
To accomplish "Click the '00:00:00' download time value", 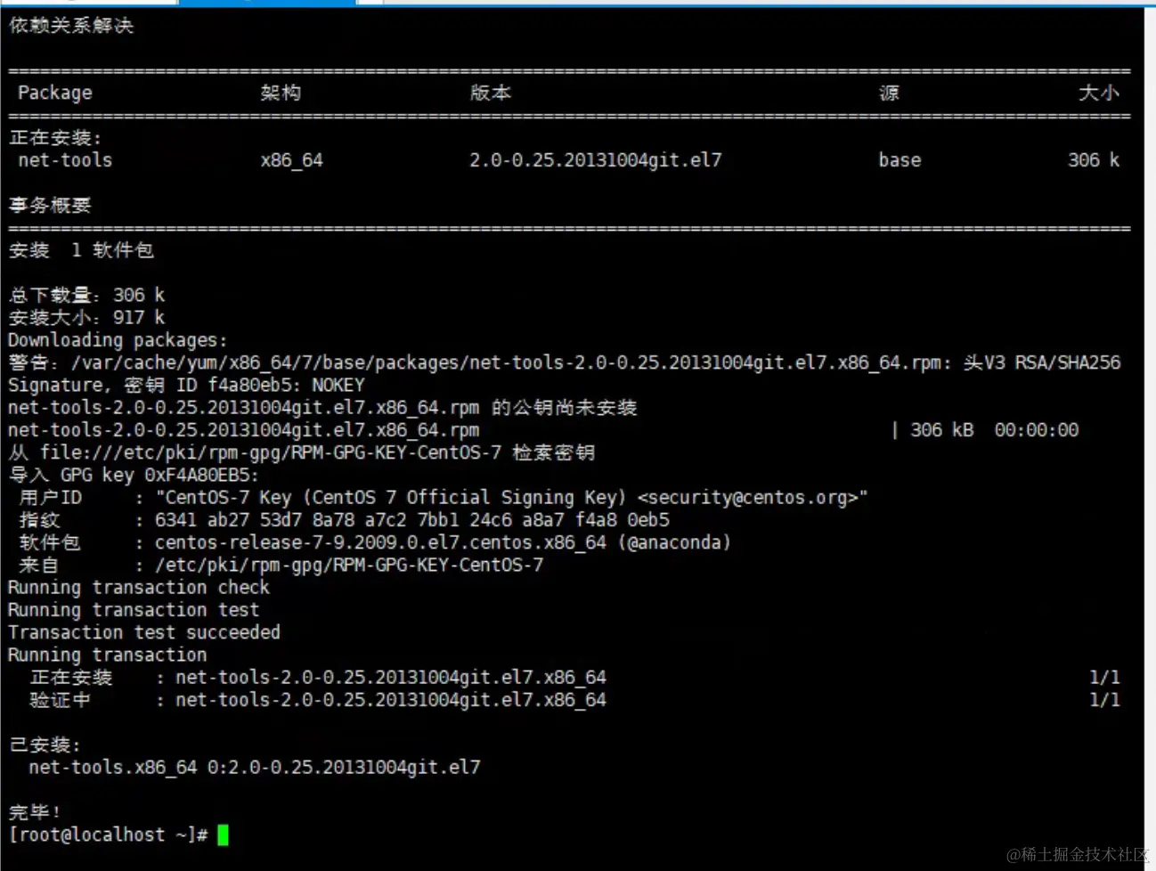I will tap(1036, 430).
